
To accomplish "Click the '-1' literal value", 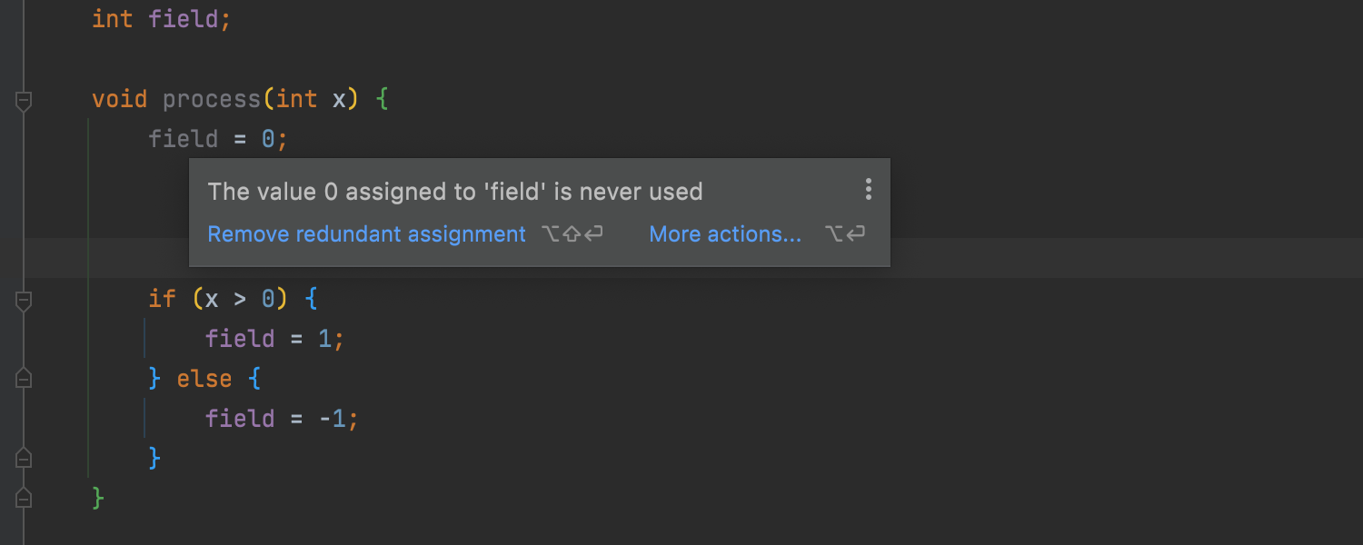I will tap(332, 419).
